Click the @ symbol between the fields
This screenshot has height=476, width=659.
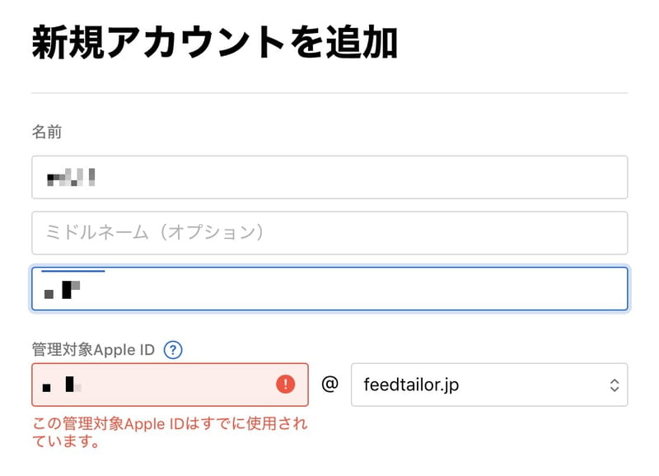click(x=330, y=384)
